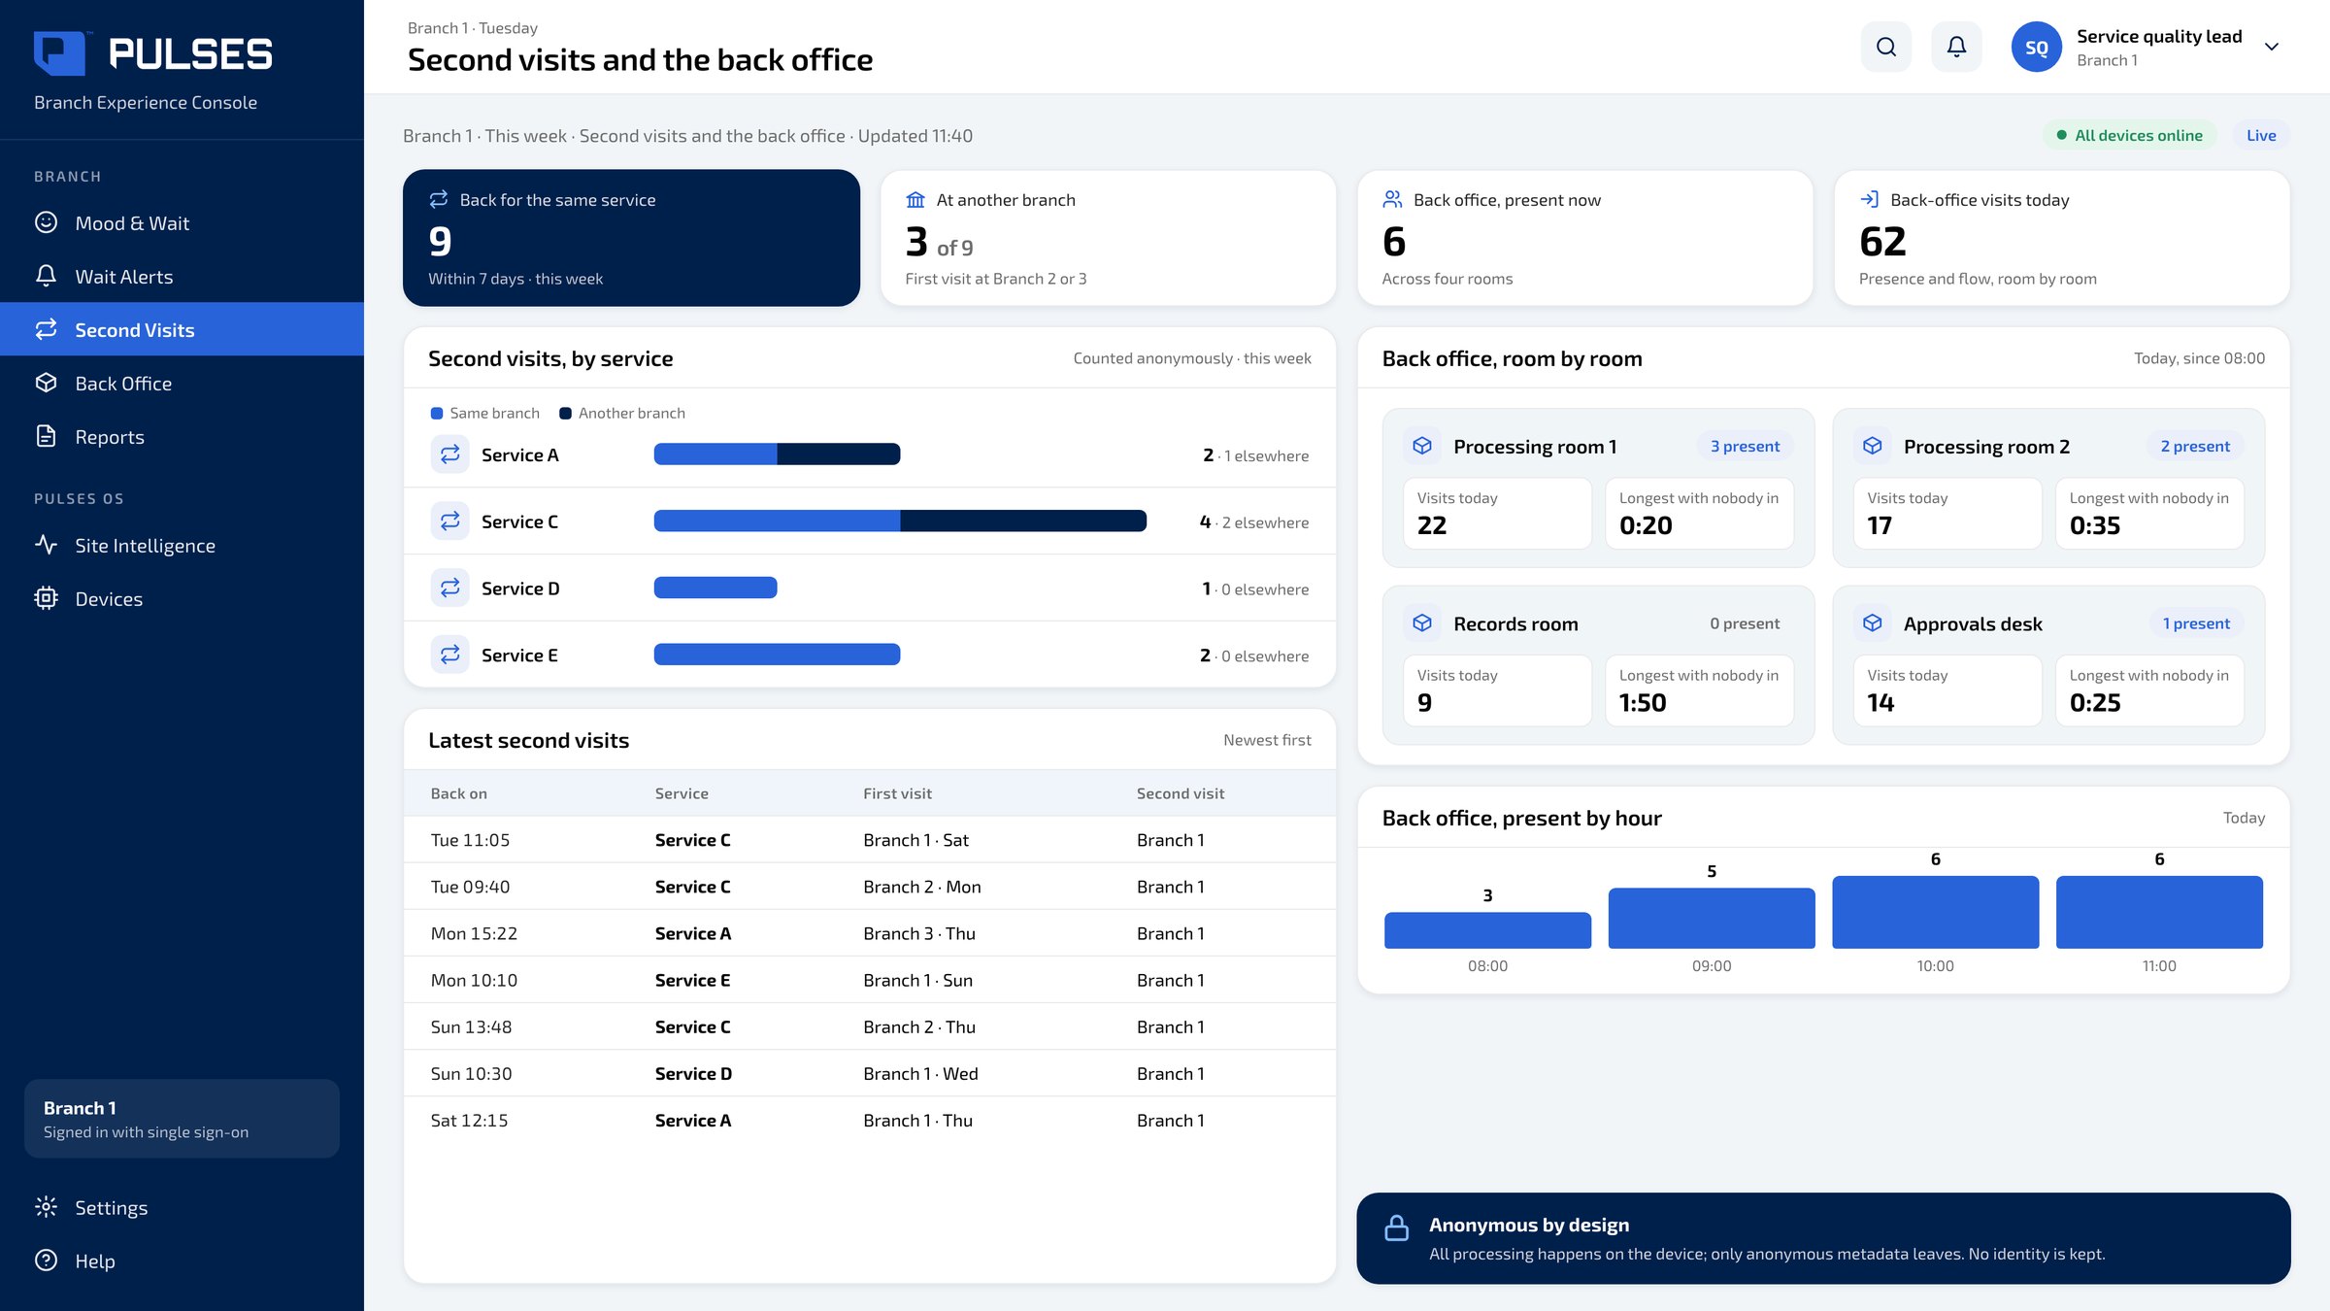This screenshot has height=1311, width=2330.
Task: Select Second Visits in sidebar
Action: pos(182,329)
